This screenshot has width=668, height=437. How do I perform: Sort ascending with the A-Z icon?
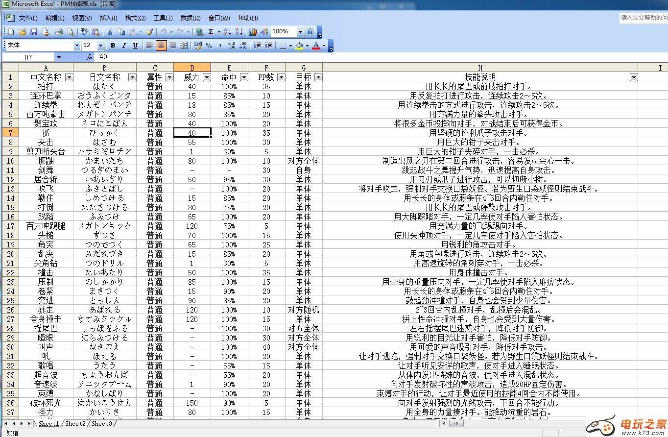227,32
